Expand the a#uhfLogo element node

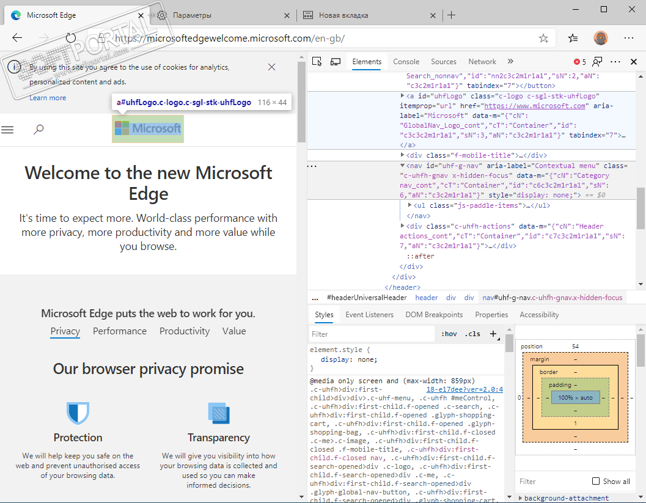(403, 95)
